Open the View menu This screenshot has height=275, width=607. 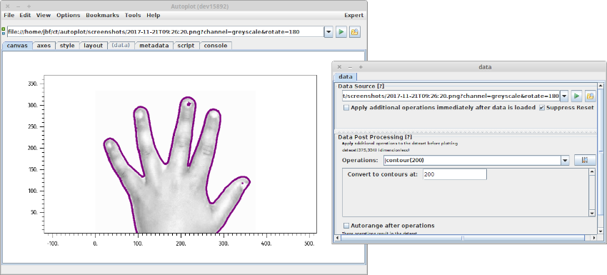(44, 16)
